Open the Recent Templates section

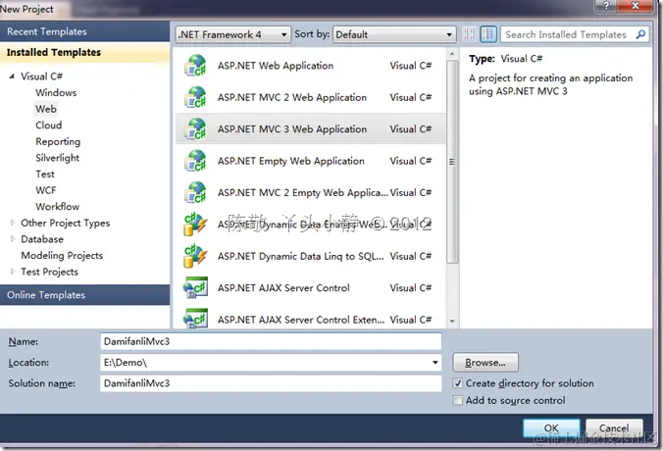84,31
